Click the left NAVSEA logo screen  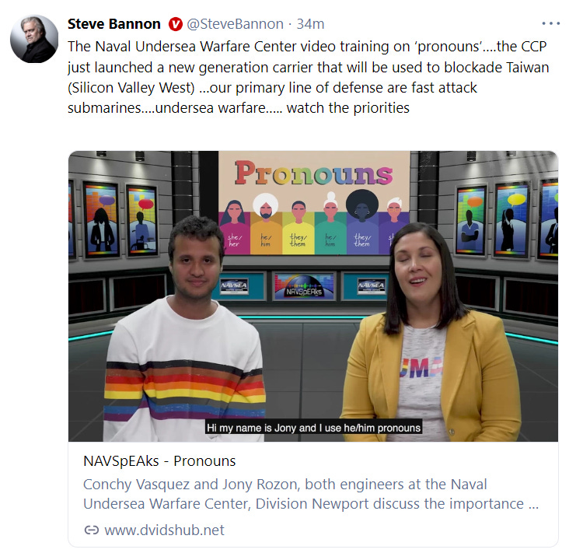pyautogui.click(x=235, y=285)
